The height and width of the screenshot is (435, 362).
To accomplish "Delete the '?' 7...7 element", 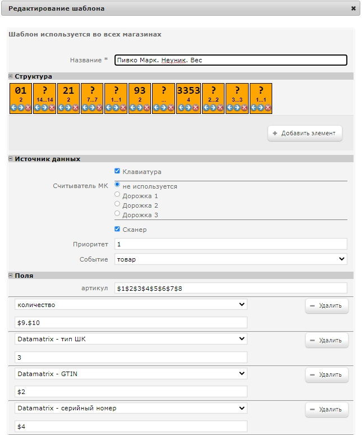I will pos(99,108).
